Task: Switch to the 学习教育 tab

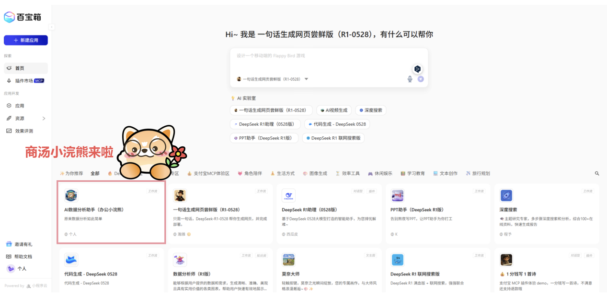Action: coord(412,174)
